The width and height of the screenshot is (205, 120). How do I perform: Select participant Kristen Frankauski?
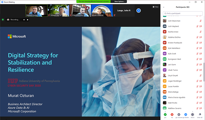point(183,43)
